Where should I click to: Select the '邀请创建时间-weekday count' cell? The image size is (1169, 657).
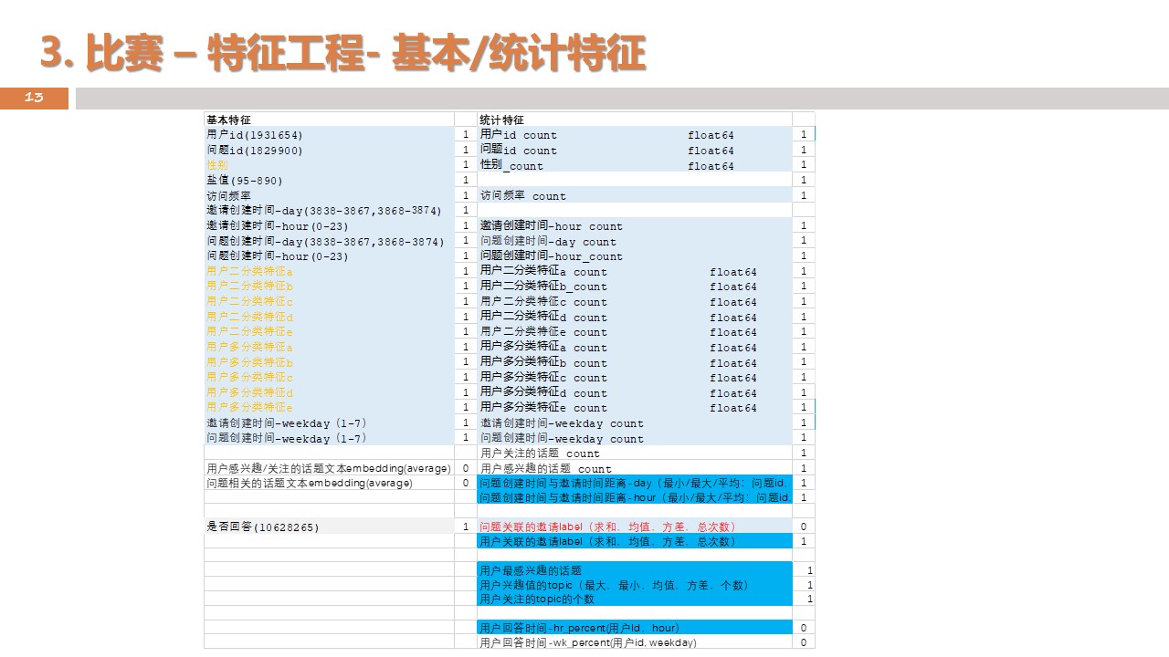tap(635, 422)
